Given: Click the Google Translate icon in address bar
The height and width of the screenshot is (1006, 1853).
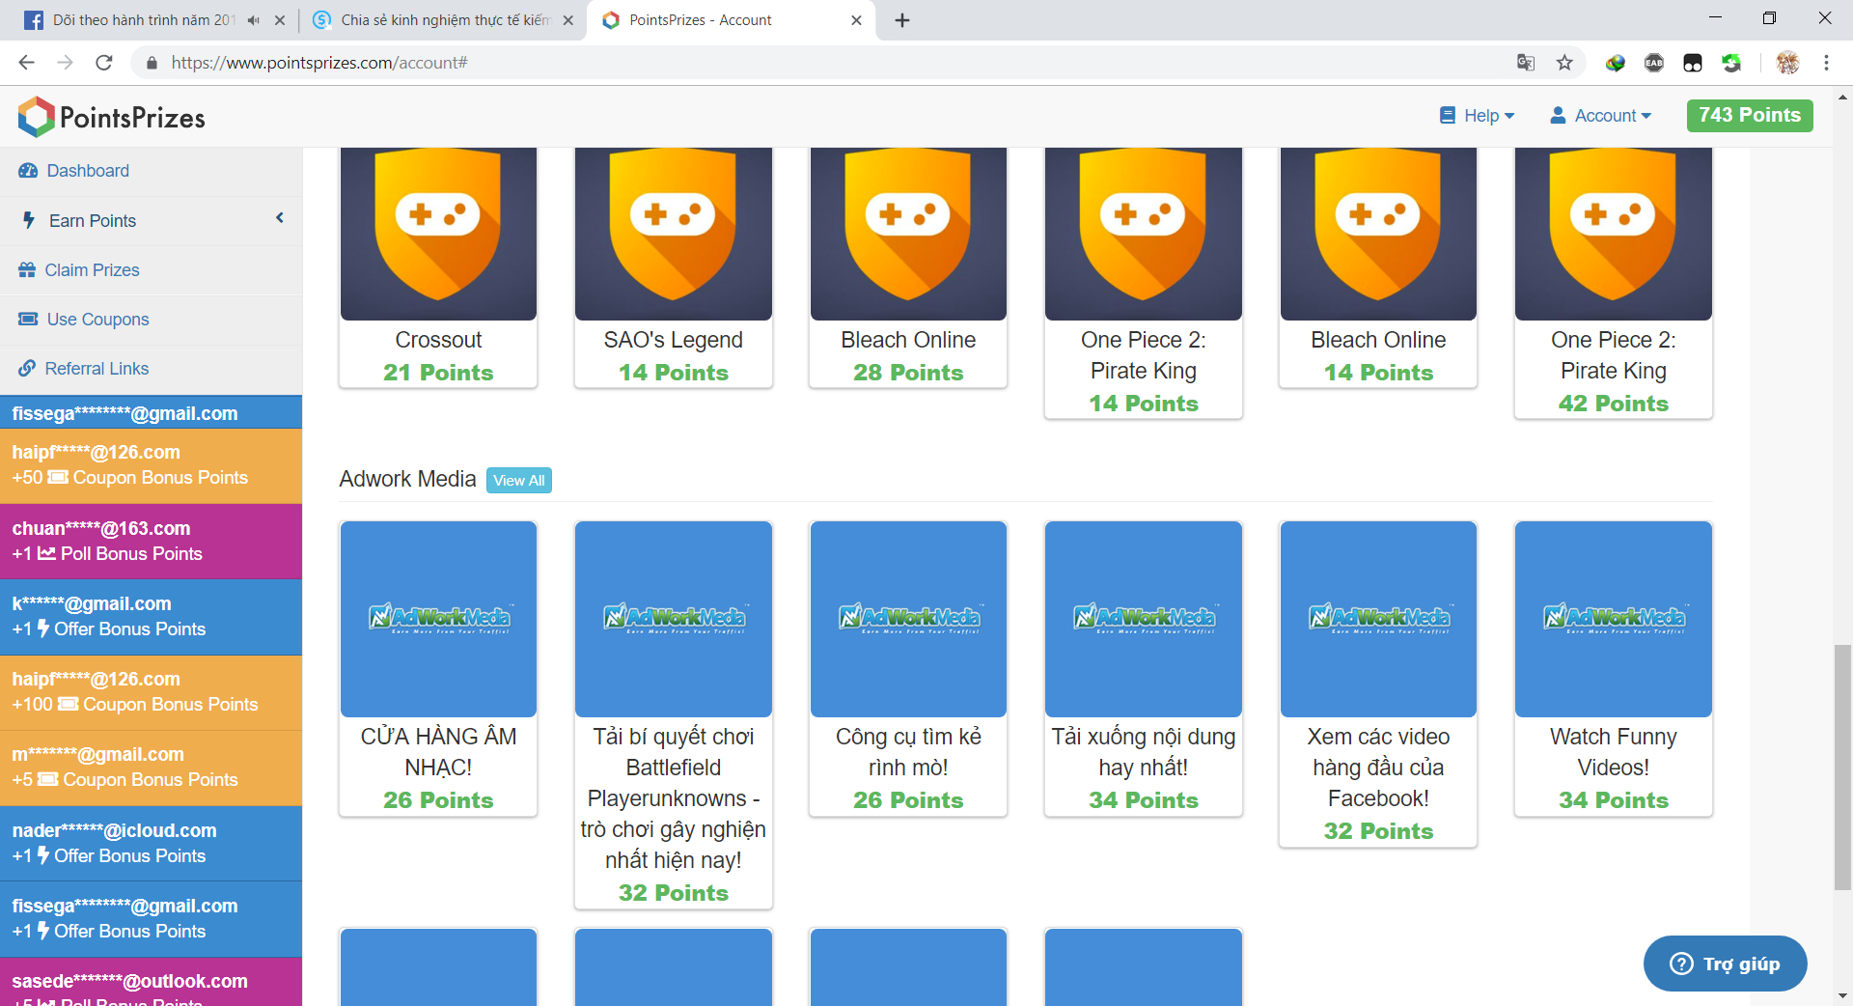Looking at the screenshot, I should coord(1526,63).
